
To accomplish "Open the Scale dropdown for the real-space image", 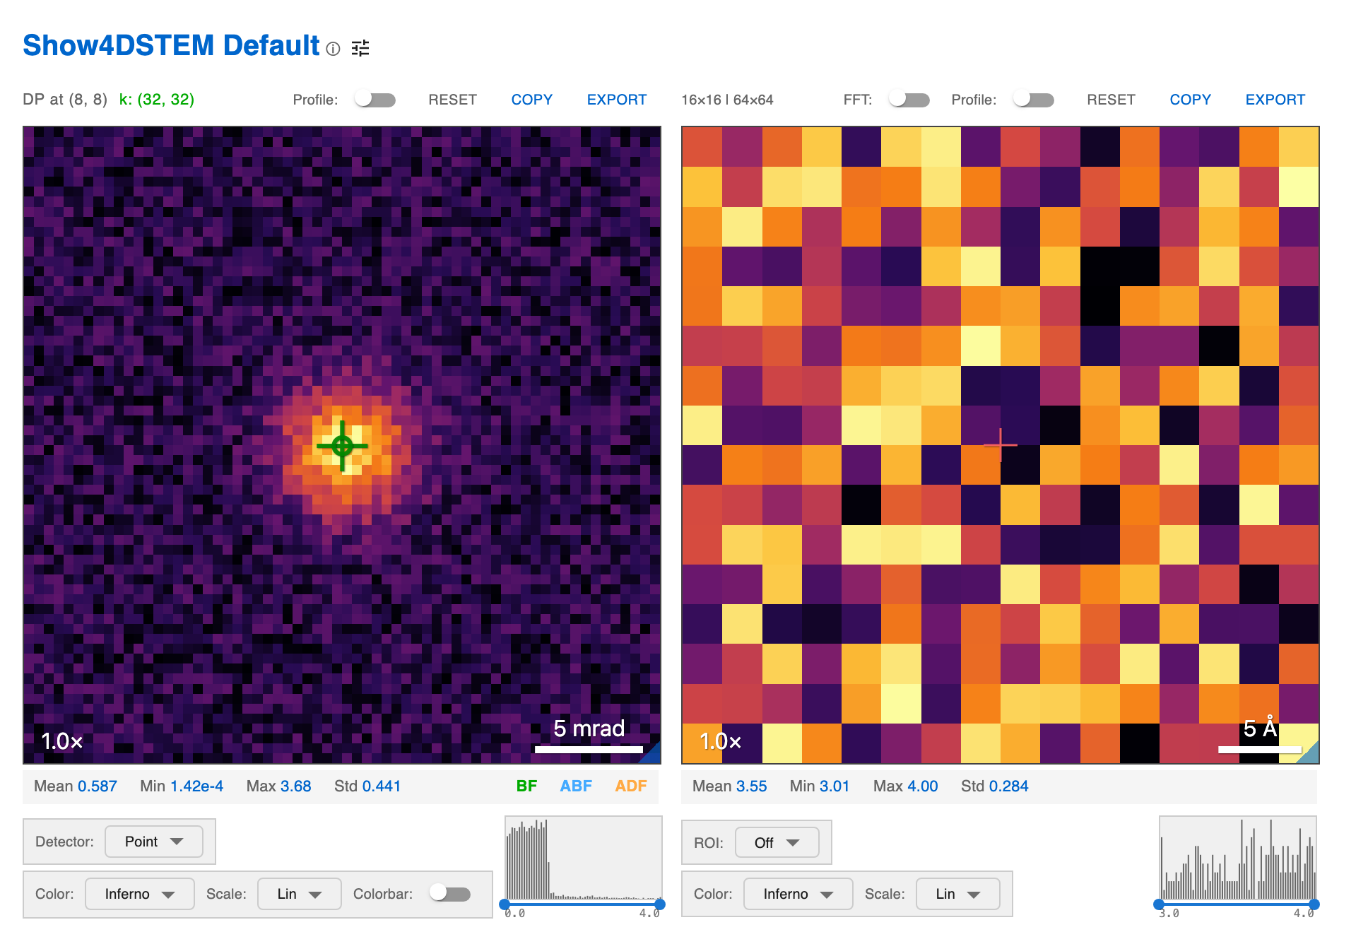I will [x=957, y=894].
